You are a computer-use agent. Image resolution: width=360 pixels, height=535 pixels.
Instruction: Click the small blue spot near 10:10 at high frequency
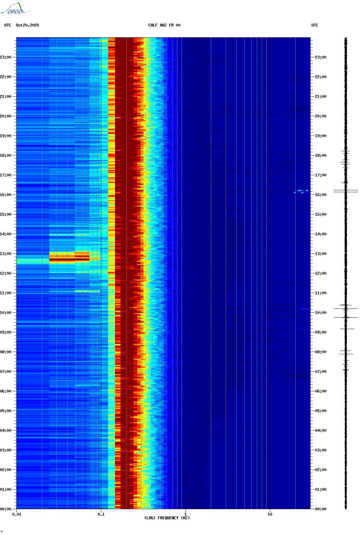(x=306, y=309)
